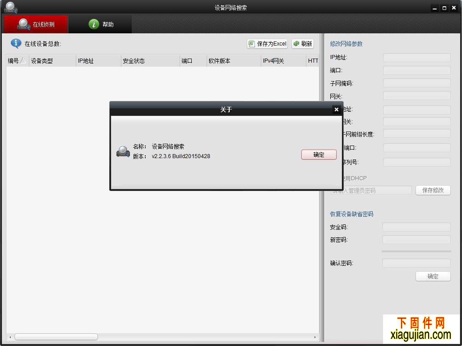Click the 刷新 button
The height and width of the screenshot is (346, 462).
pyautogui.click(x=303, y=44)
